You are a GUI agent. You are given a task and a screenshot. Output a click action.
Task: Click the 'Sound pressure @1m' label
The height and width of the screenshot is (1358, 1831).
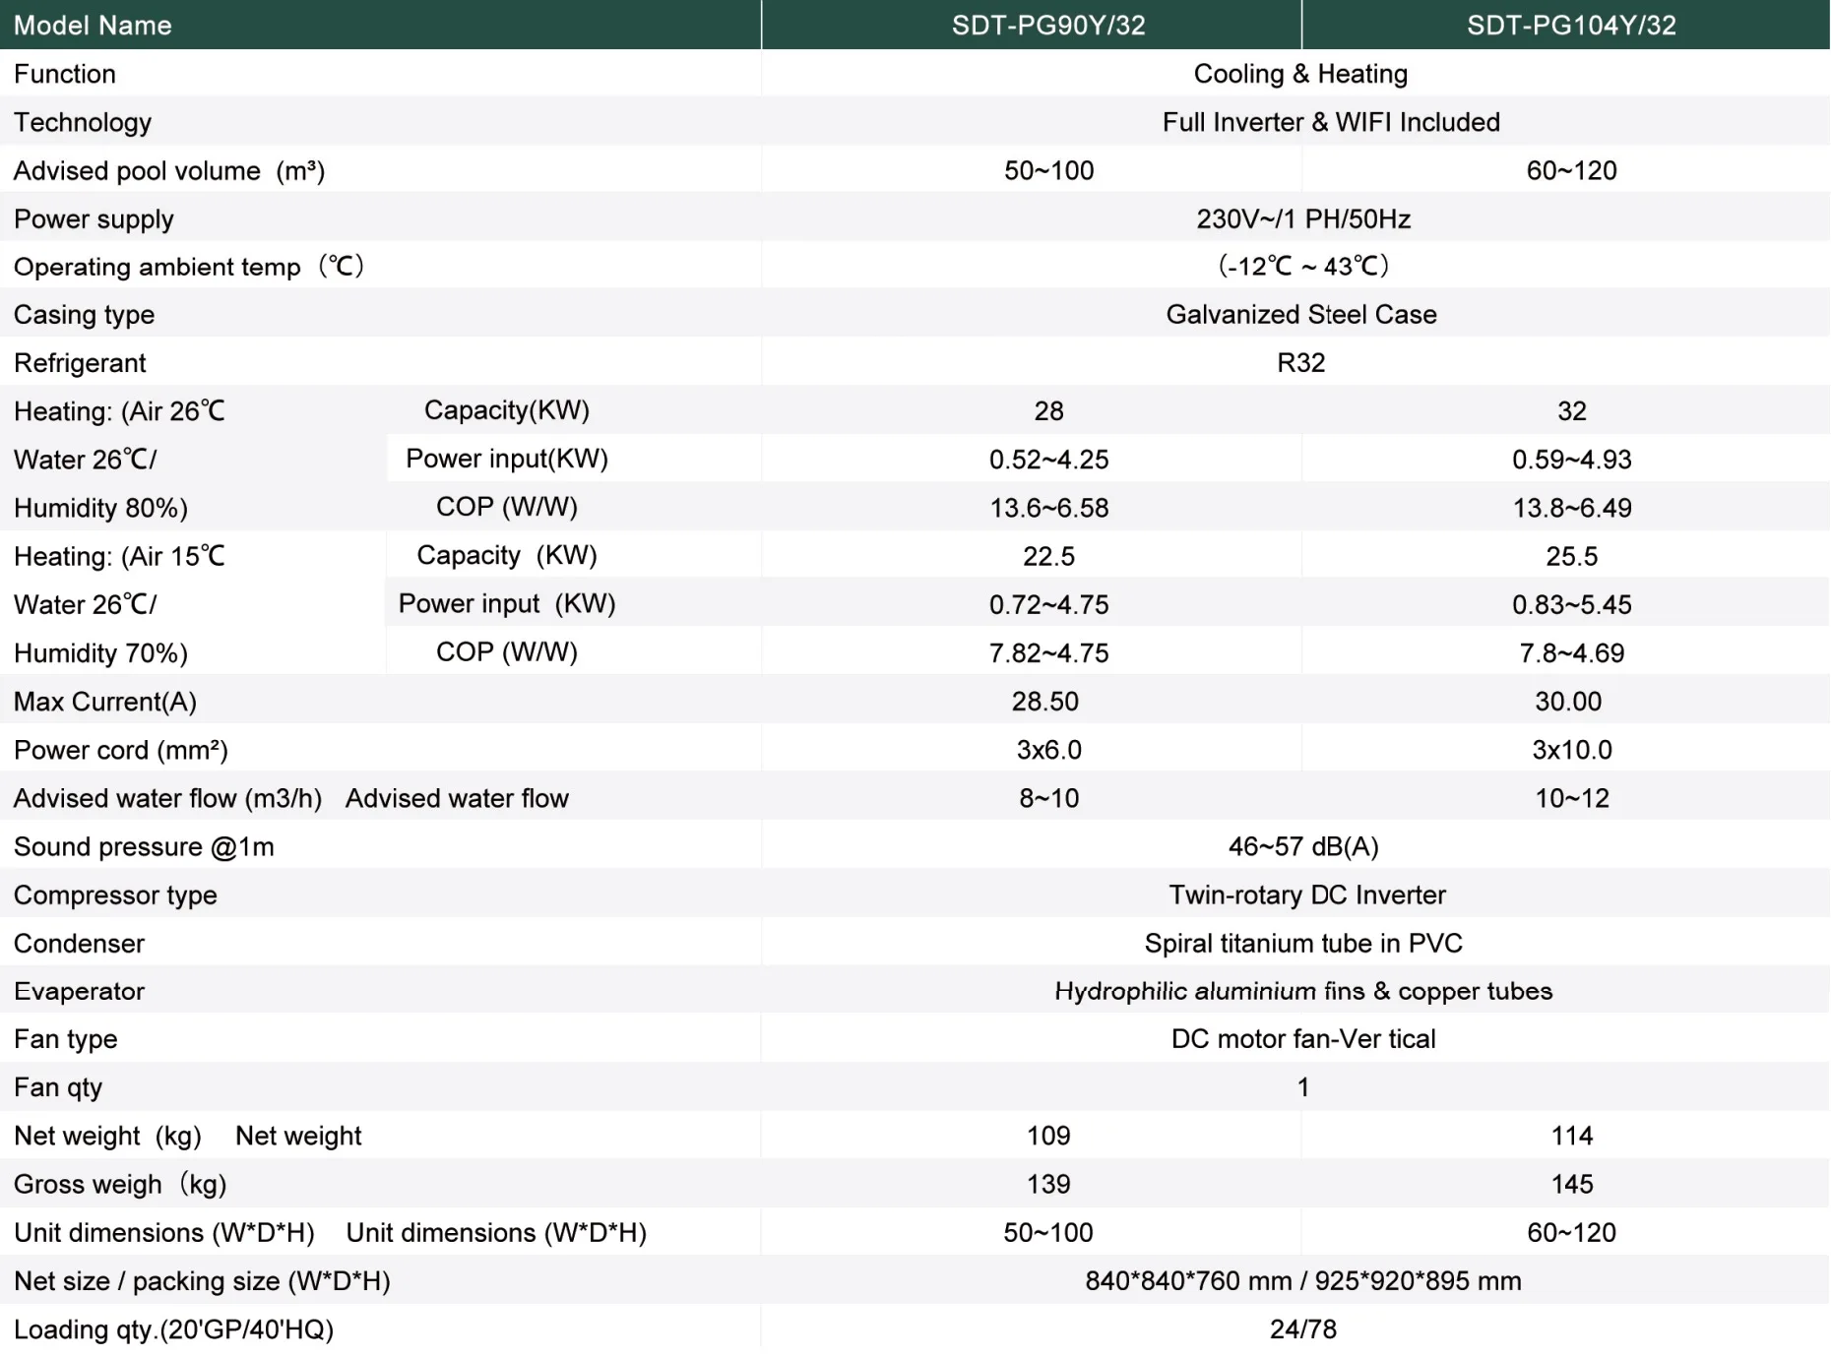(x=144, y=846)
